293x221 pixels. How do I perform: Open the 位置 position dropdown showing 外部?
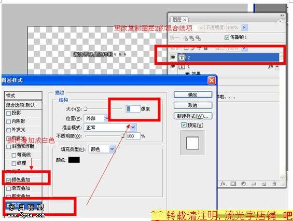coord(96,118)
